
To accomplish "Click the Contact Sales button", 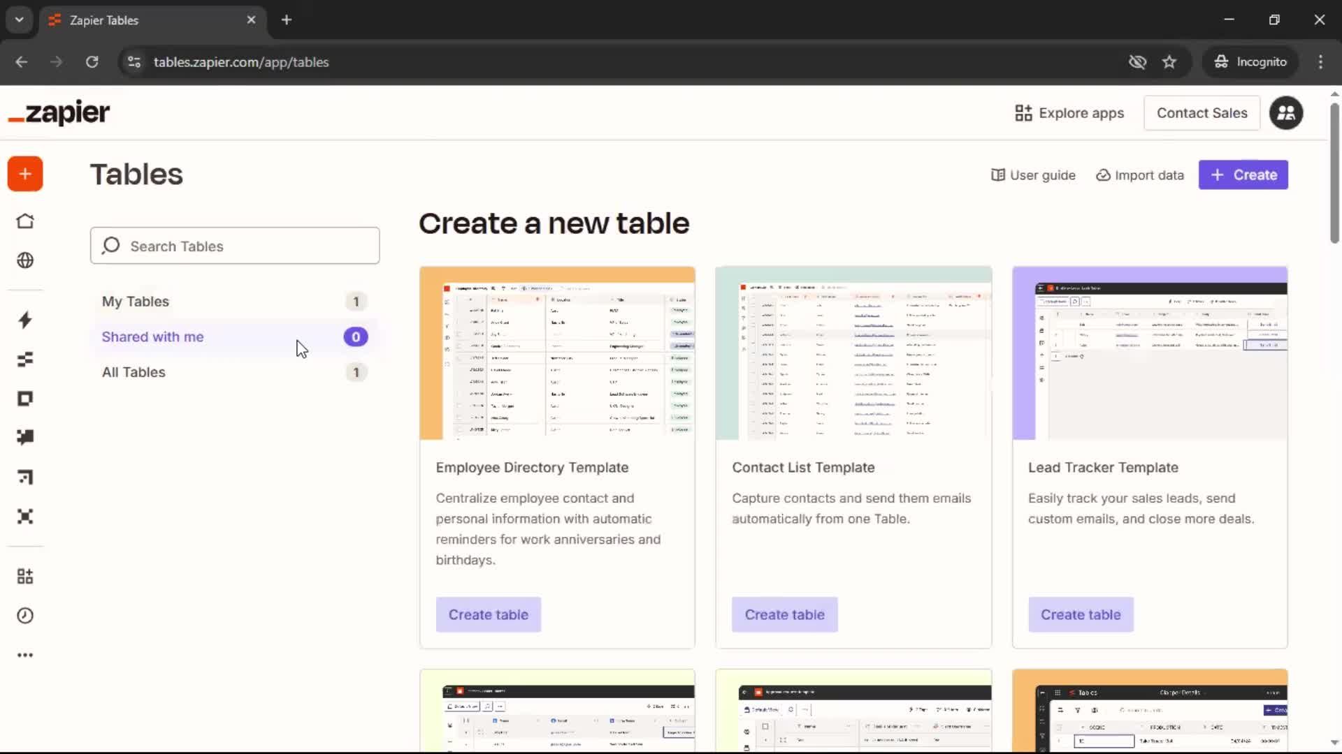I will tap(1202, 113).
